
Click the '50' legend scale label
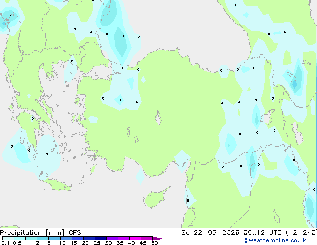(154, 243)
